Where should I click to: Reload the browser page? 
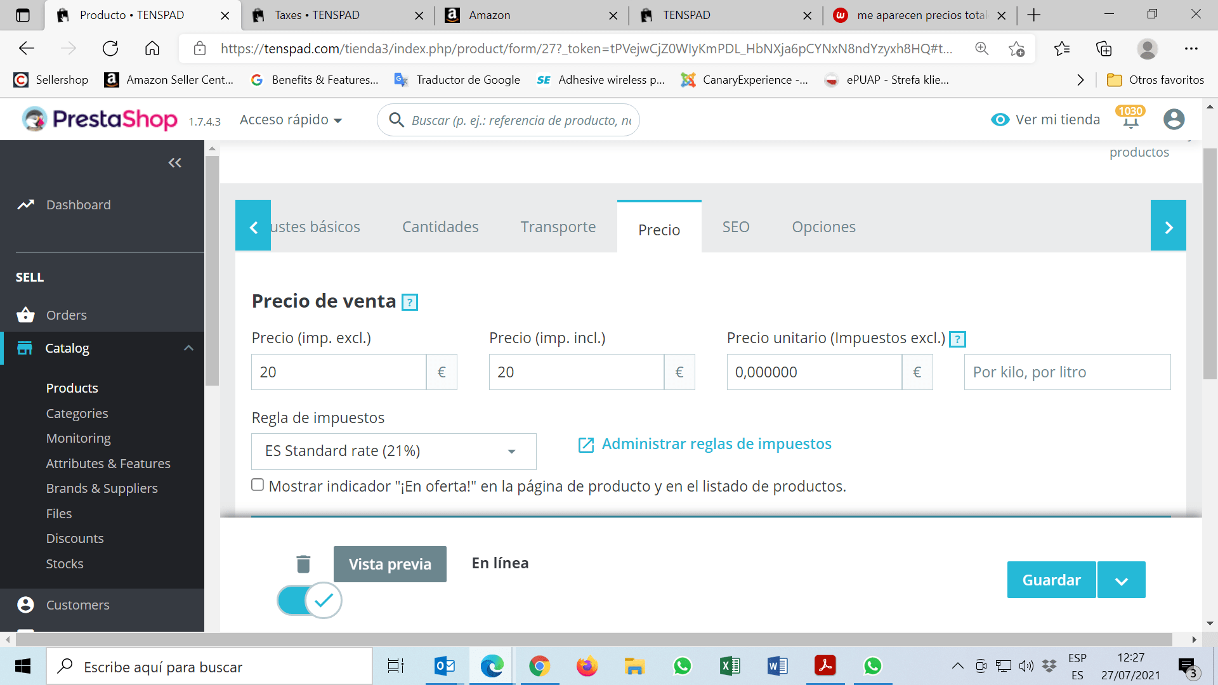coord(110,49)
